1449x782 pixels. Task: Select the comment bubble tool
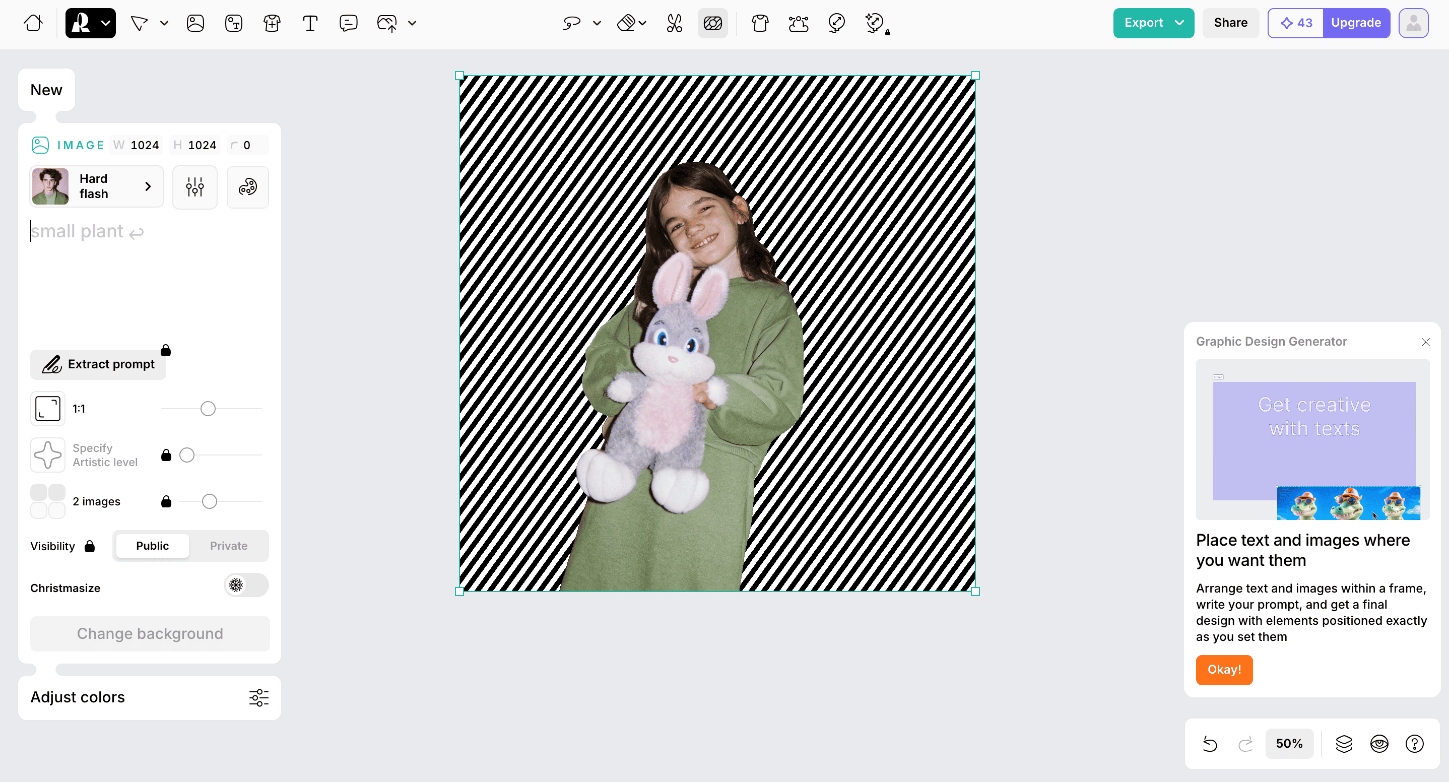pos(348,23)
